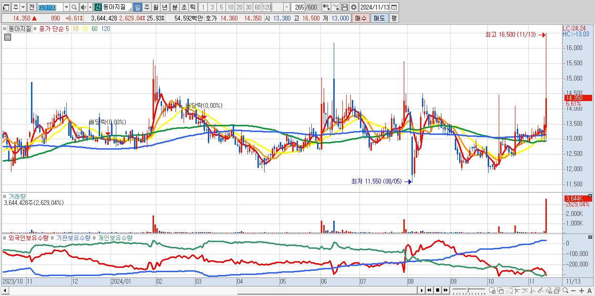Select interval button 5

pos(221,7)
